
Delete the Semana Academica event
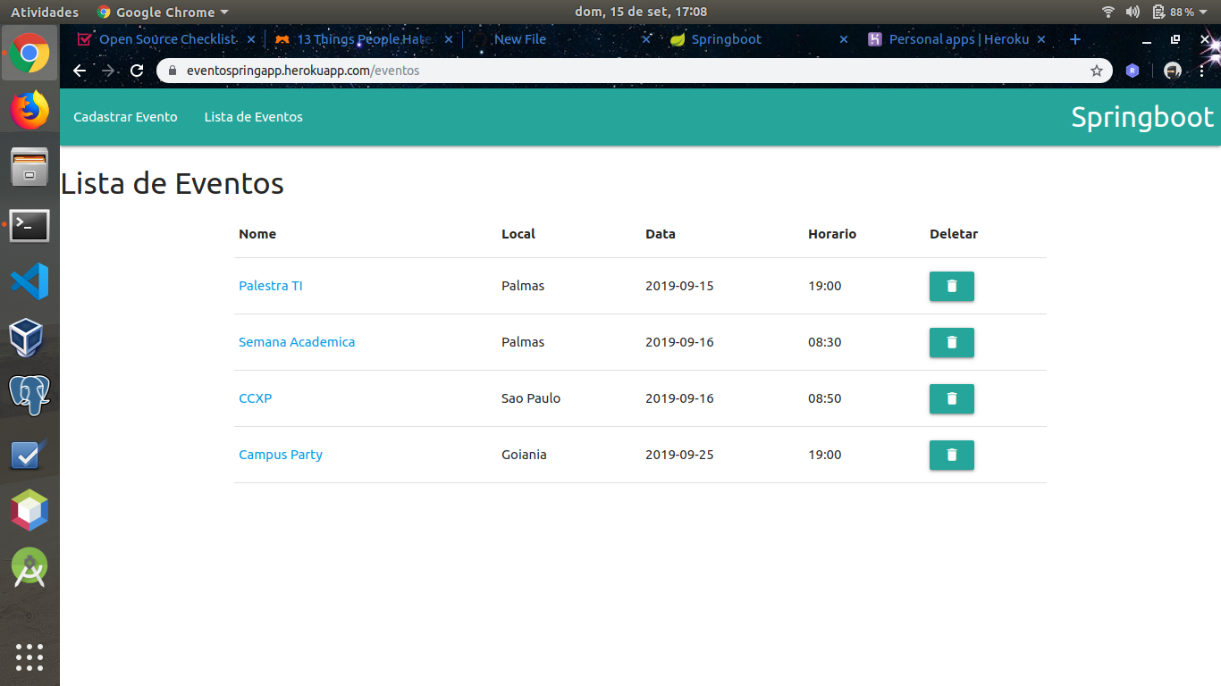(x=951, y=342)
